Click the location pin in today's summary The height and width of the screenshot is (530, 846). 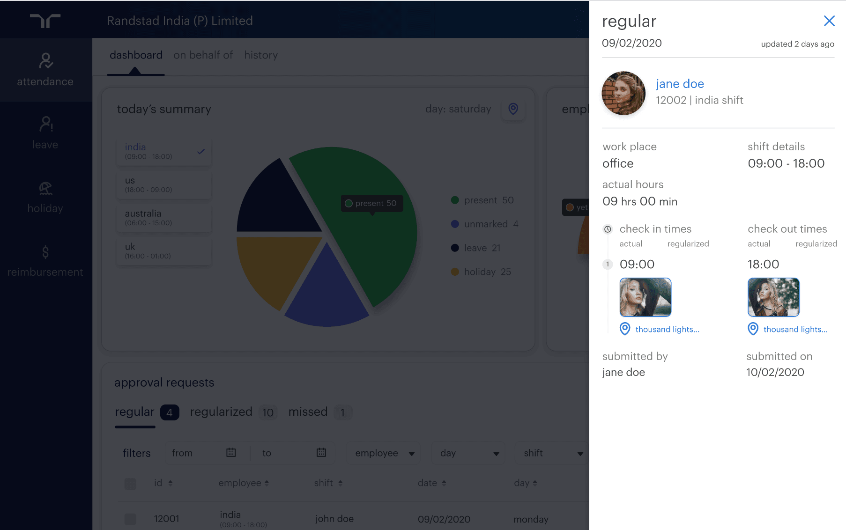513,109
